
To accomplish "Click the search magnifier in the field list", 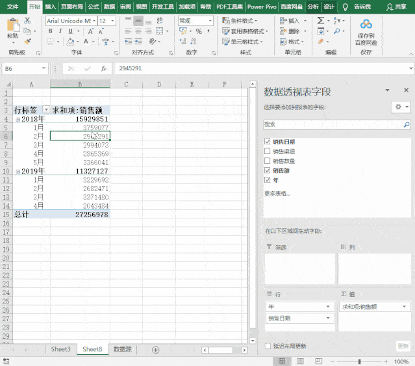I will pyautogui.click(x=407, y=124).
